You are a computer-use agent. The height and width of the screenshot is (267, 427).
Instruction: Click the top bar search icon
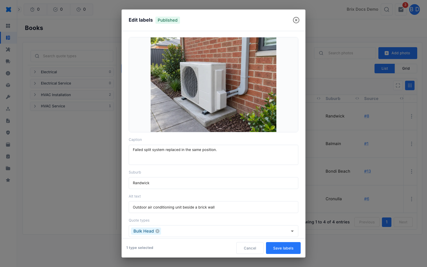tap(387, 9)
